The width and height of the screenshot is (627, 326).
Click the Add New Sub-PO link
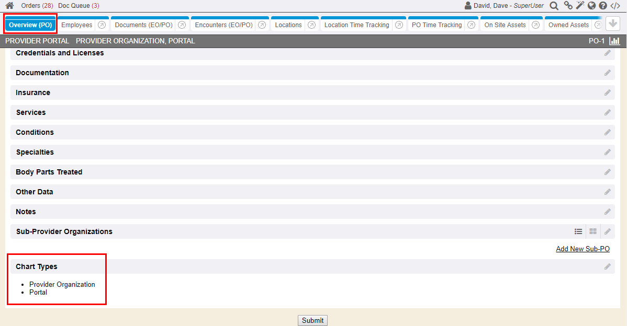click(583, 249)
